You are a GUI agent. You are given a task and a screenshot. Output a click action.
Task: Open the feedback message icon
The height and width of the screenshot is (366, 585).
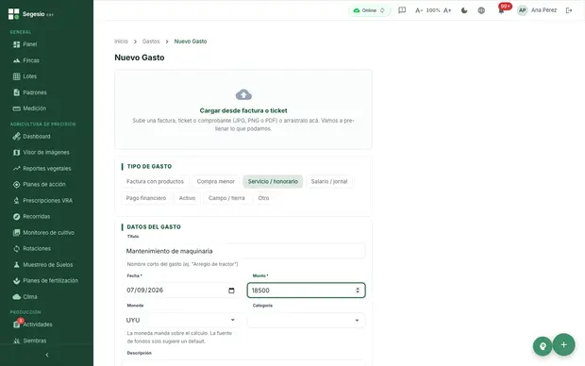(402, 10)
